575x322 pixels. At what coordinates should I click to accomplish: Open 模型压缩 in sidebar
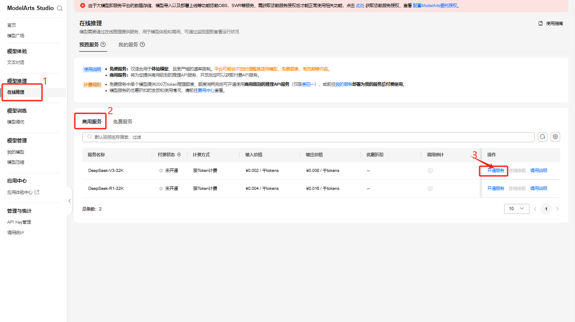16,162
